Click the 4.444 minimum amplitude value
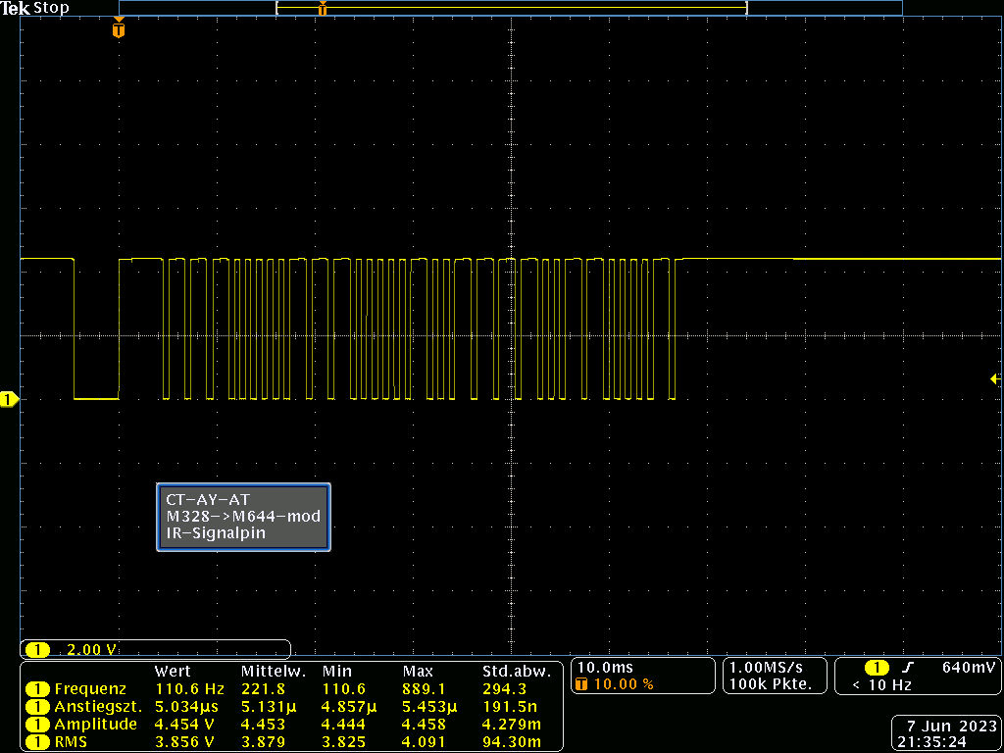The height and width of the screenshot is (753, 1004). (345, 725)
